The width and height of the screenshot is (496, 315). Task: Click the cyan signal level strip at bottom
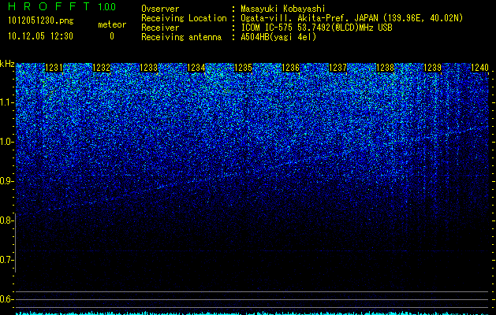252,313
